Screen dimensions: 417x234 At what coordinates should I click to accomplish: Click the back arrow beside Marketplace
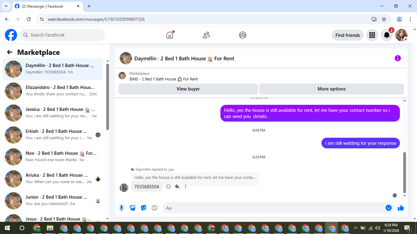pos(10,52)
